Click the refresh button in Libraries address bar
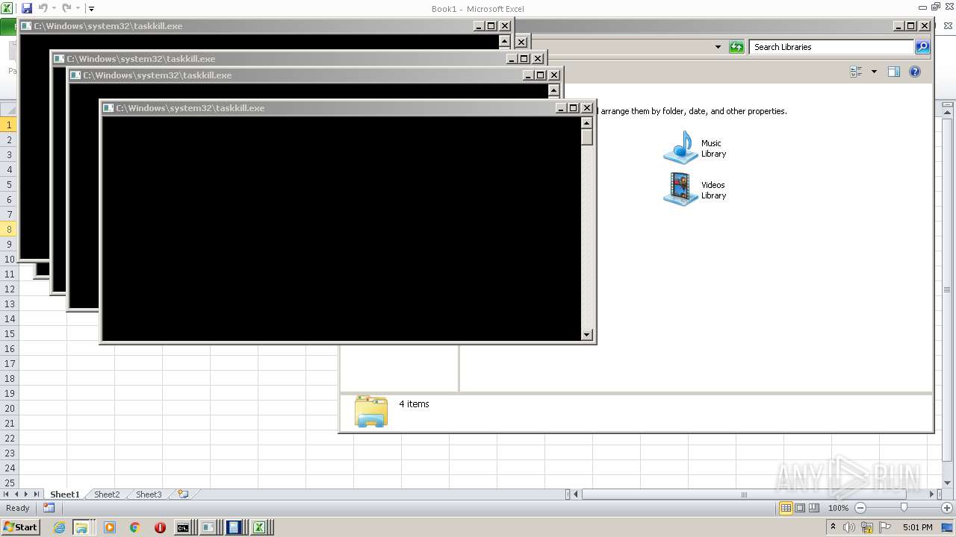The image size is (956, 537). pos(736,47)
